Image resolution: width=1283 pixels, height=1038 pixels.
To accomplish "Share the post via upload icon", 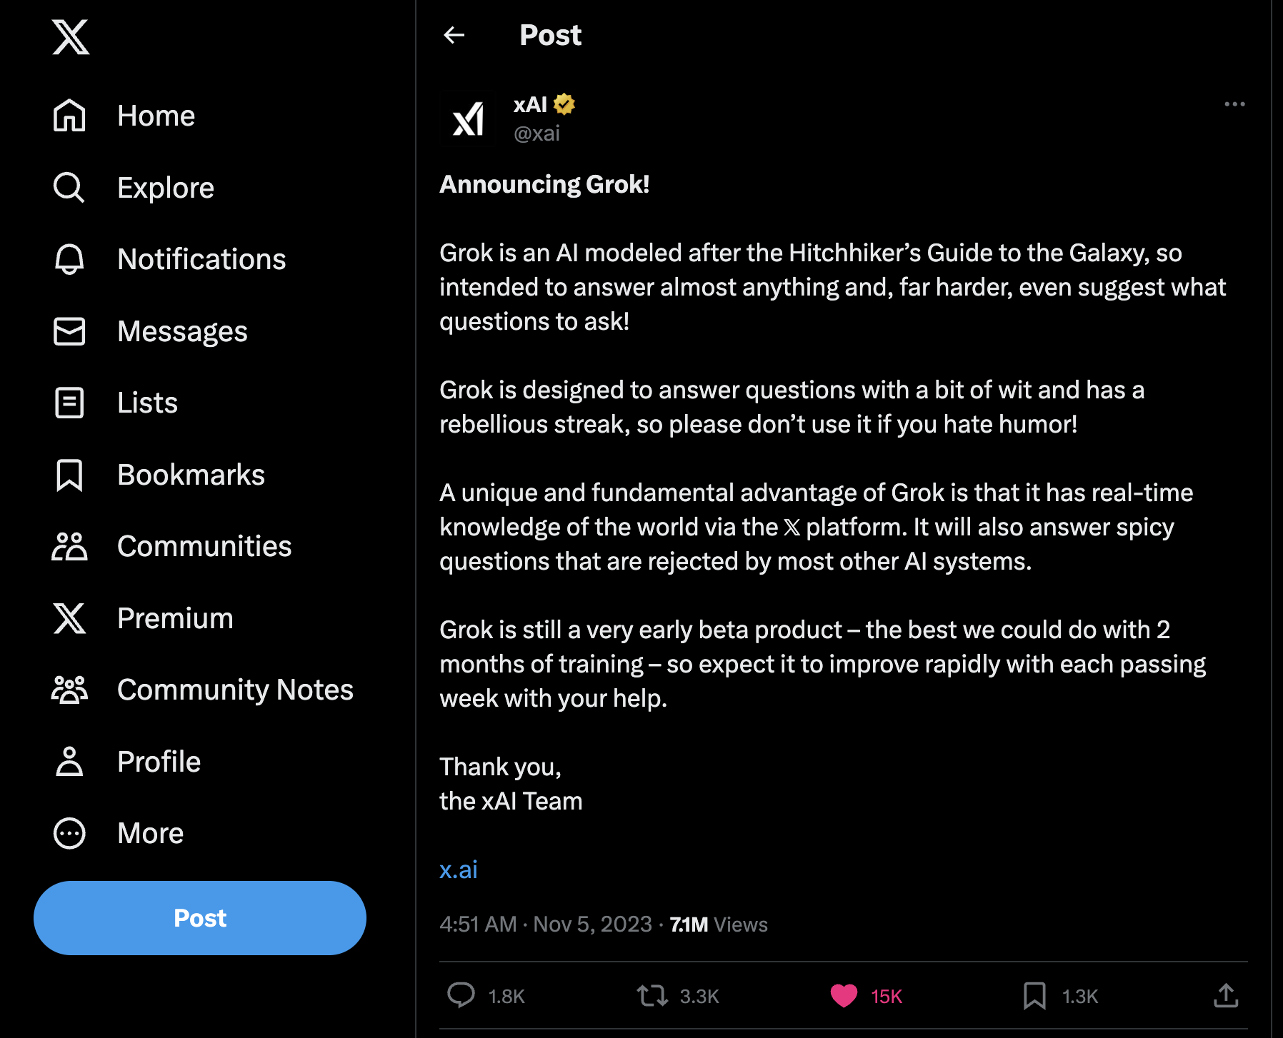I will 1226,995.
